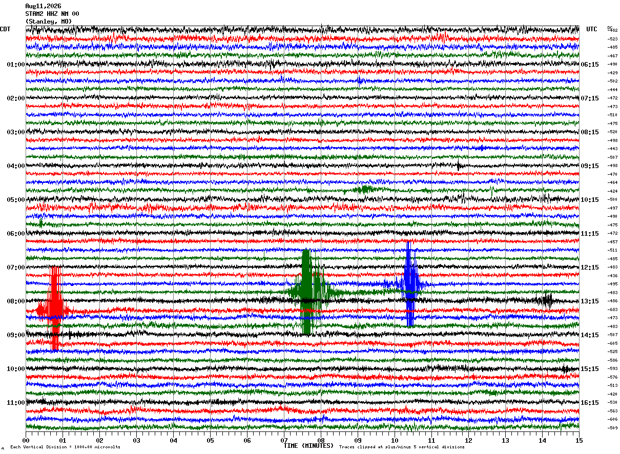Click DC offset value -467
620x454 pixels.
pos(612,56)
